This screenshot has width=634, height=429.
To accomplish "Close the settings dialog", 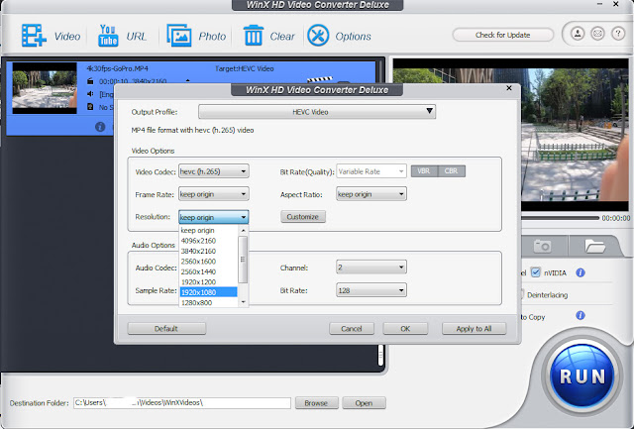I will (509, 88).
